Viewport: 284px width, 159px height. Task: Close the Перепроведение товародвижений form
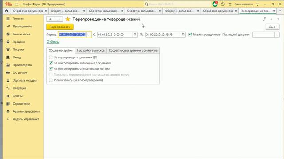[278, 19]
